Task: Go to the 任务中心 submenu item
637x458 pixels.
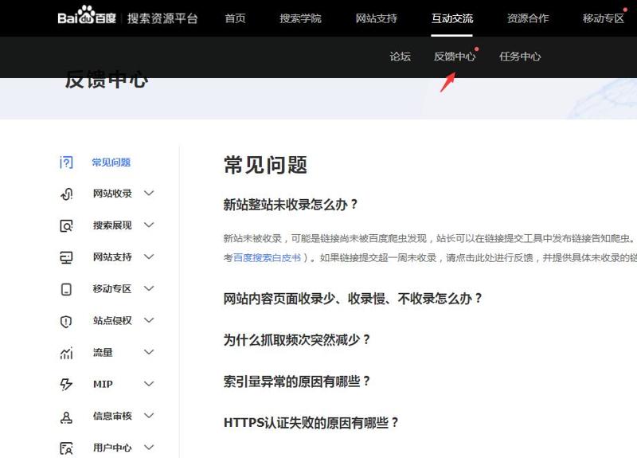Action: (x=520, y=57)
